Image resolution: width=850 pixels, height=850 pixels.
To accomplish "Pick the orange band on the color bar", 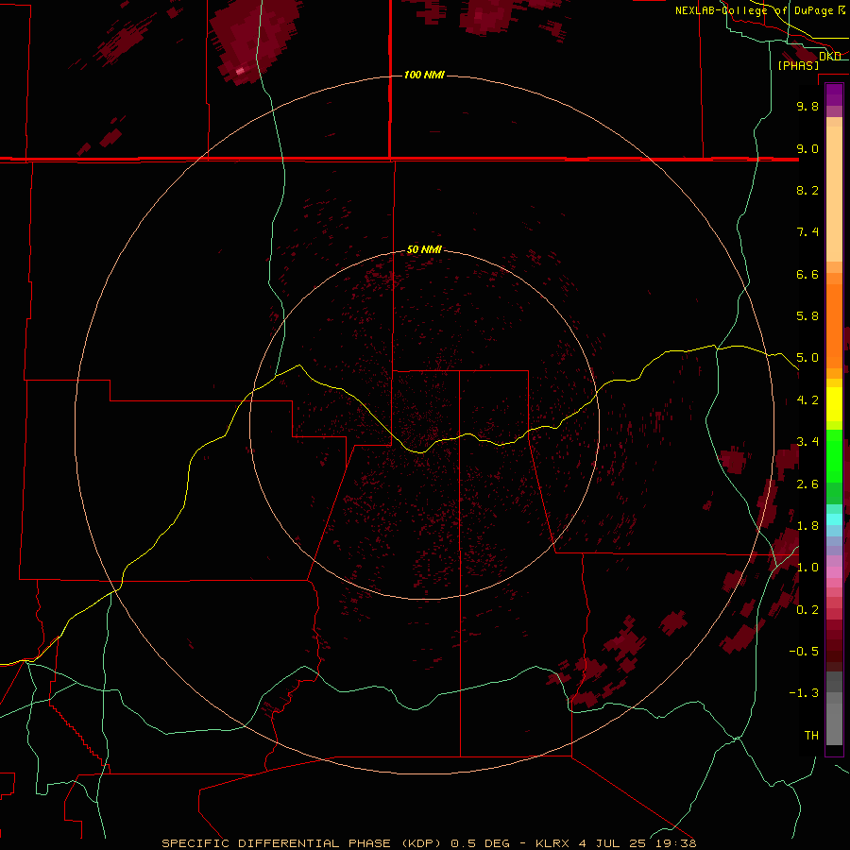I will coord(834,325).
